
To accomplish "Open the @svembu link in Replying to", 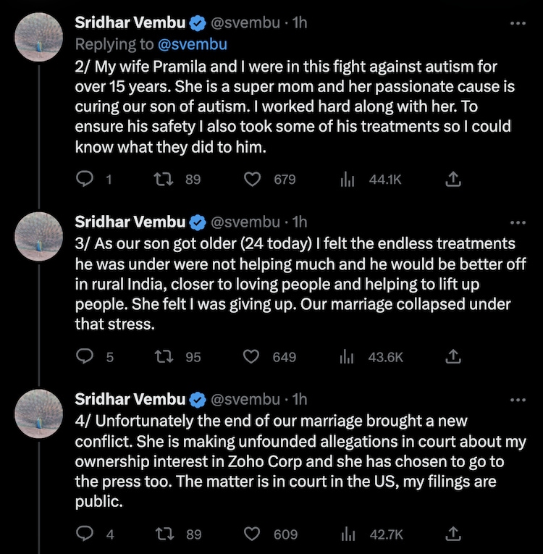I will point(192,44).
